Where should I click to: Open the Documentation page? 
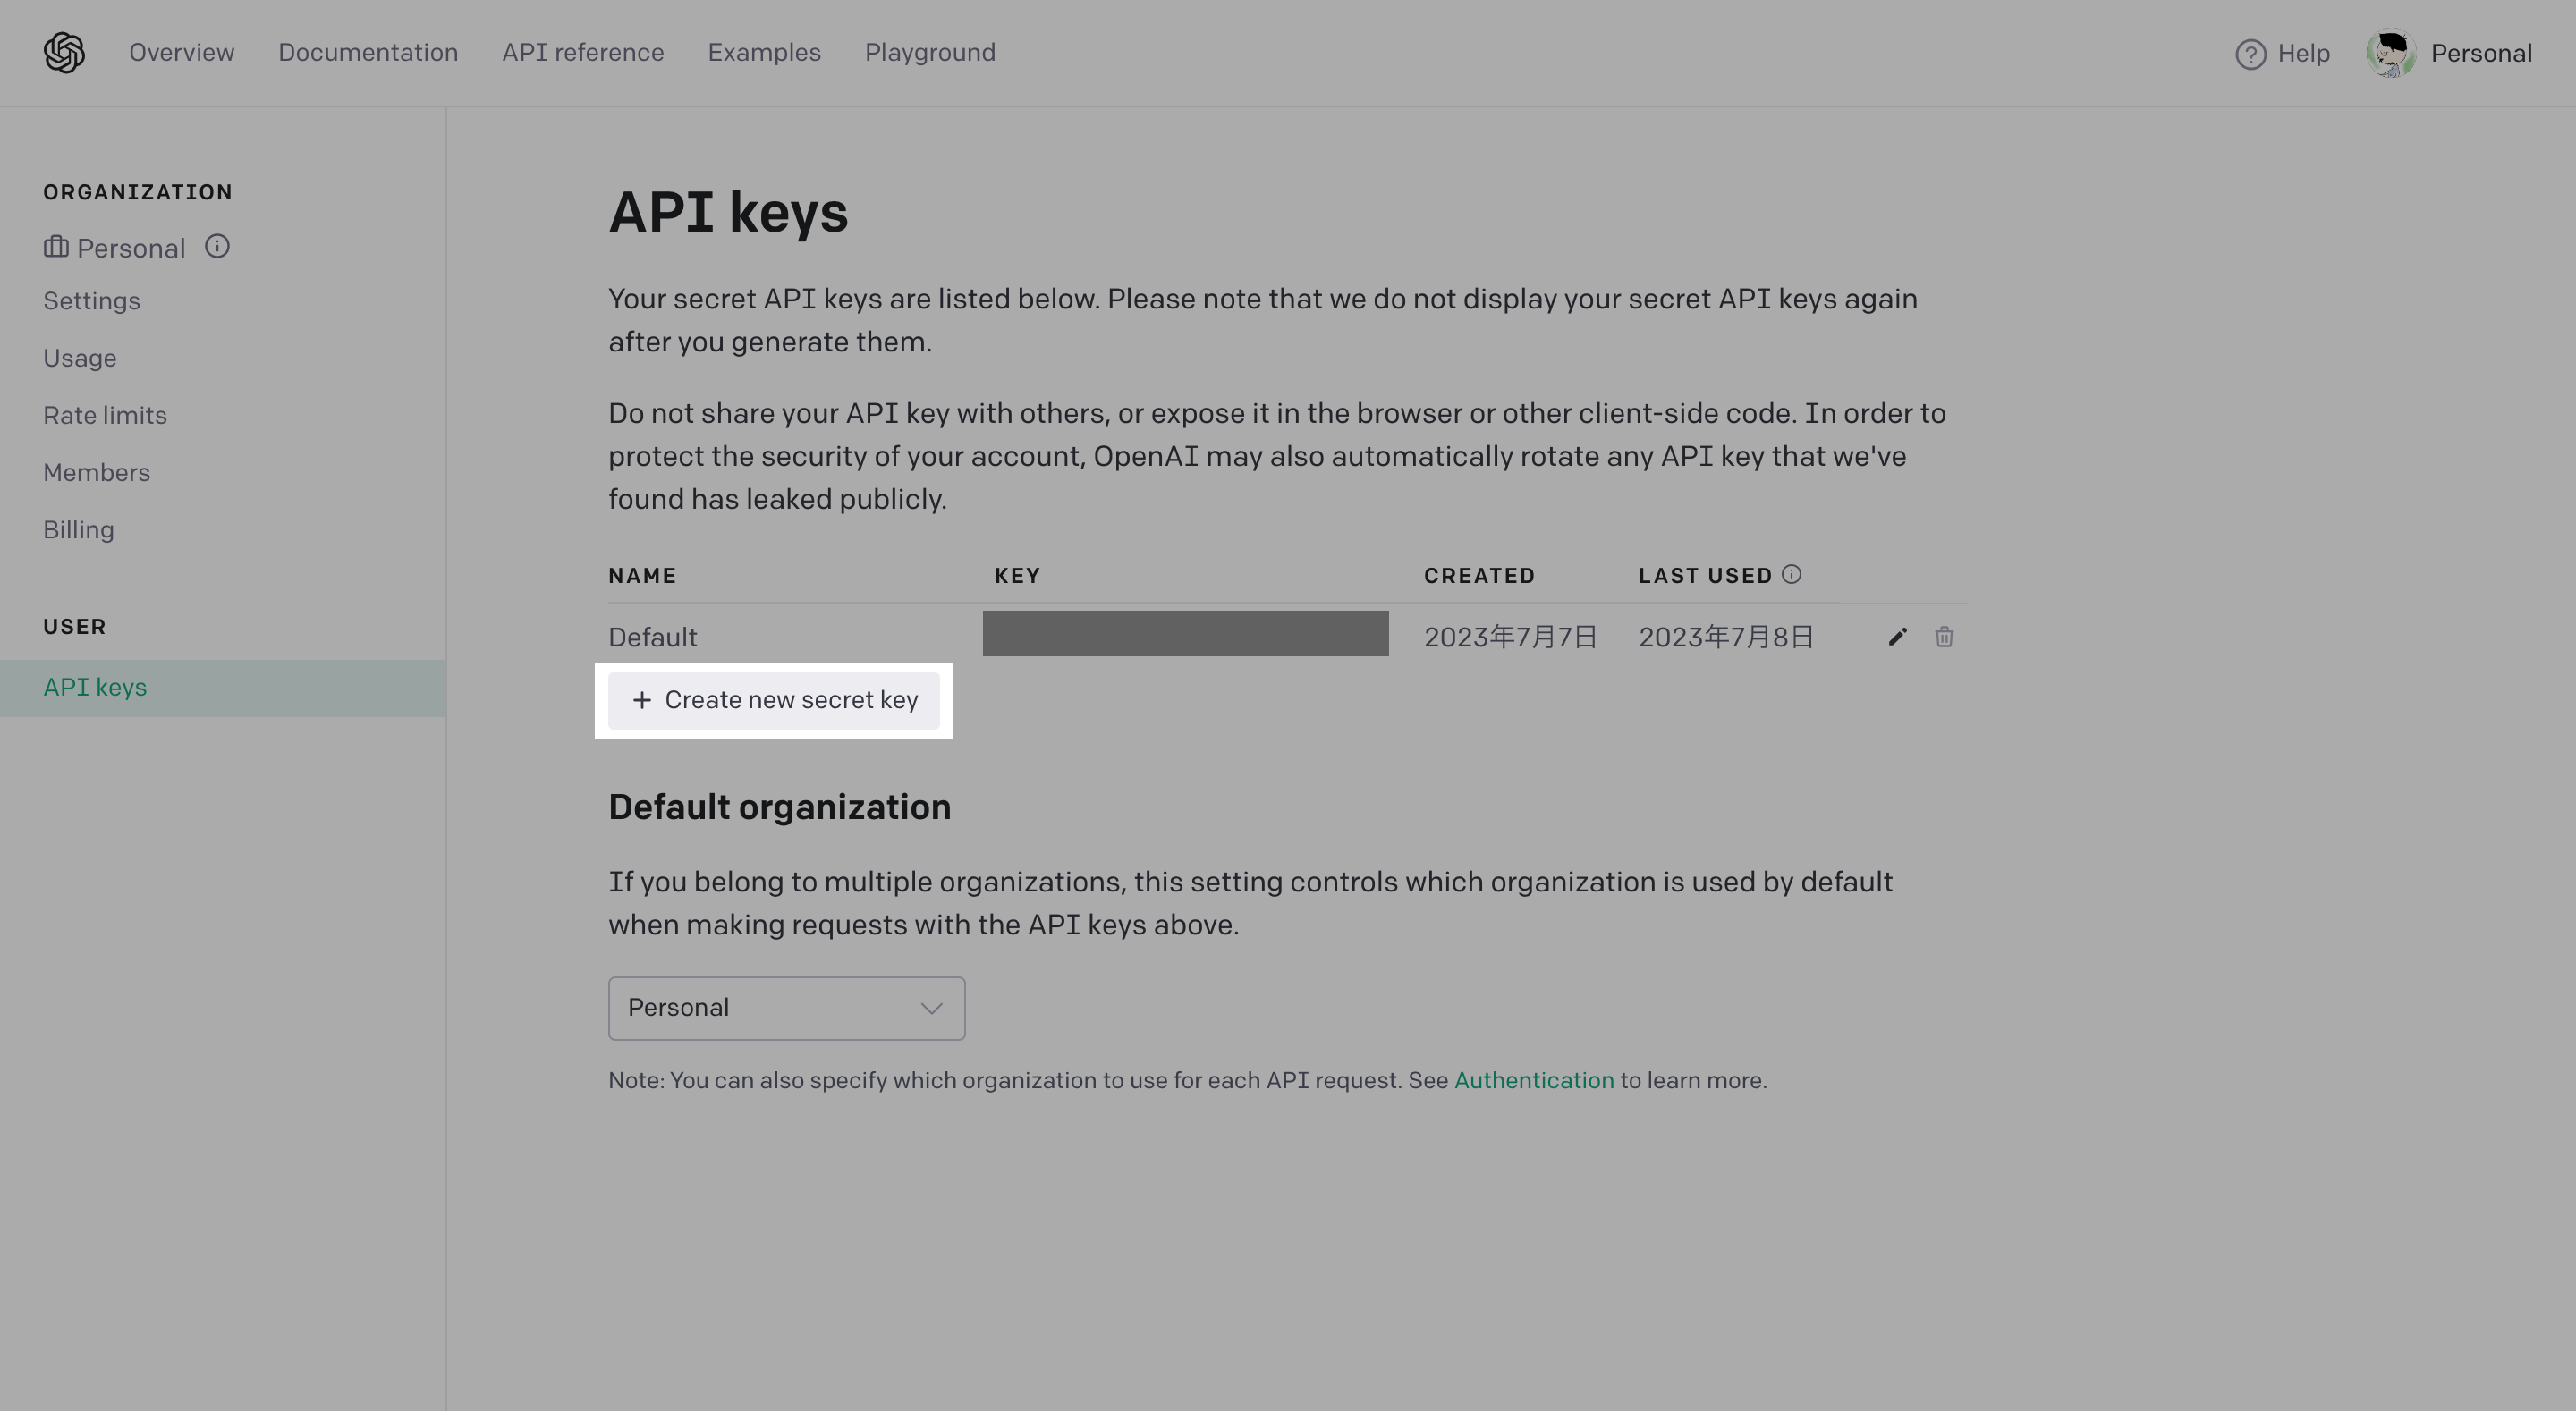[368, 52]
